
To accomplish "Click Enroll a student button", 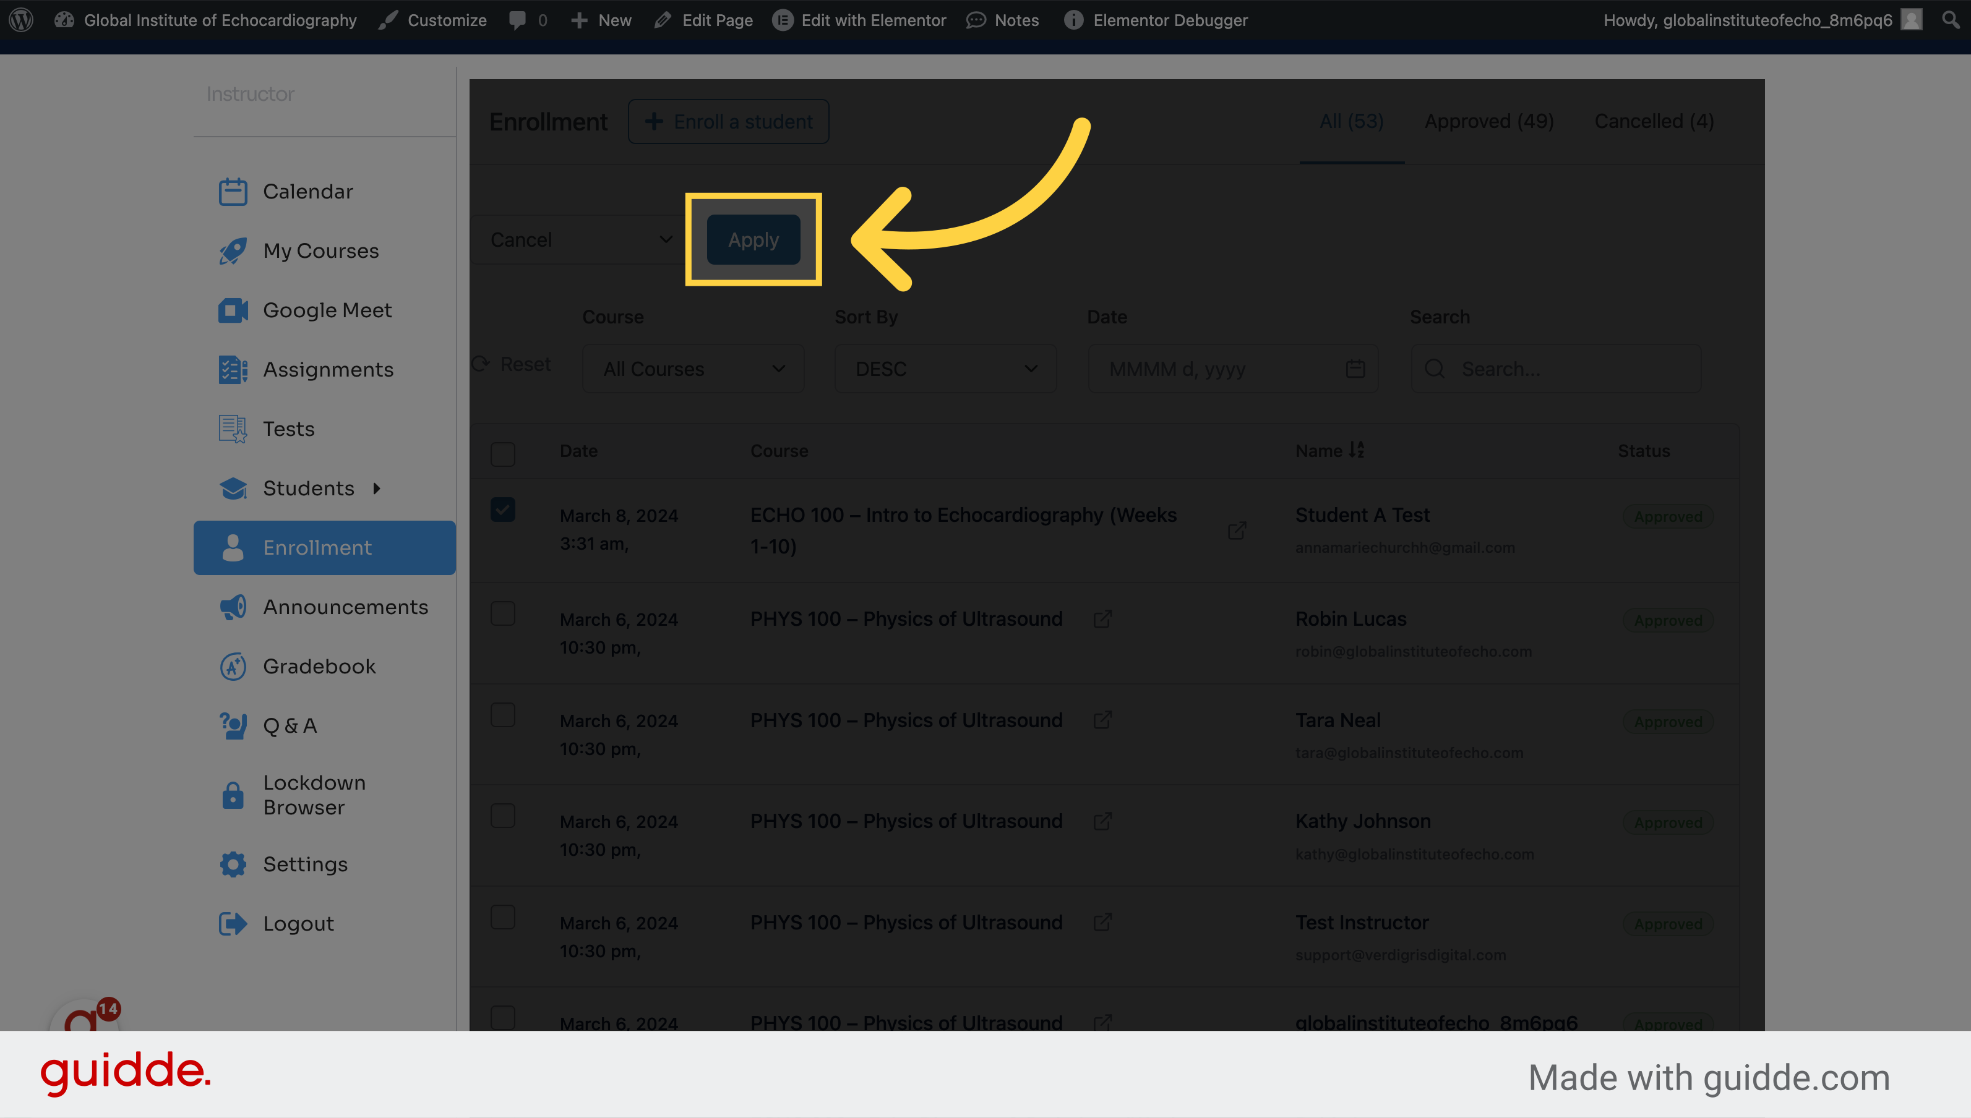I will 728,121.
